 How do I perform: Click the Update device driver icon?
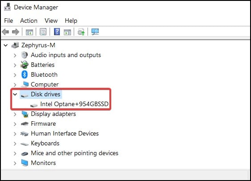(x=81, y=32)
